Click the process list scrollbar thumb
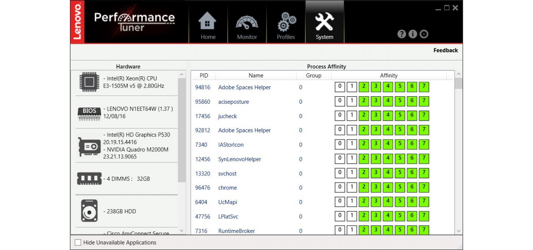This screenshot has height=250, width=533. 458,83
